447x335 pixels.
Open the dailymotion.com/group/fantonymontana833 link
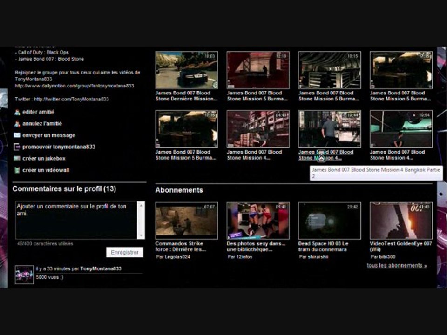[74, 86]
